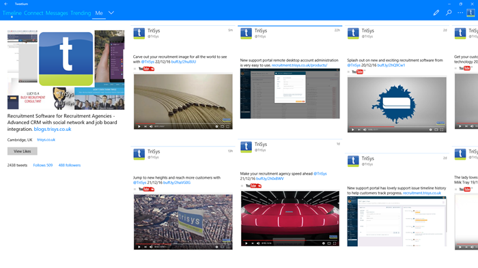Open the blogs.trisys.co.uk link
The height and width of the screenshot is (268, 478).
pos(53,129)
